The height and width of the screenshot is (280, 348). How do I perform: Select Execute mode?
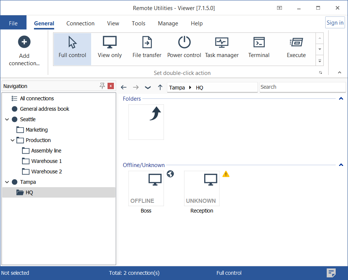tap(296, 49)
